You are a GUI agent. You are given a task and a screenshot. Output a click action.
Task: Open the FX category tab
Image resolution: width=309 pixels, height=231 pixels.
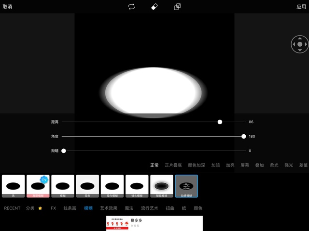tap(54, 208)
